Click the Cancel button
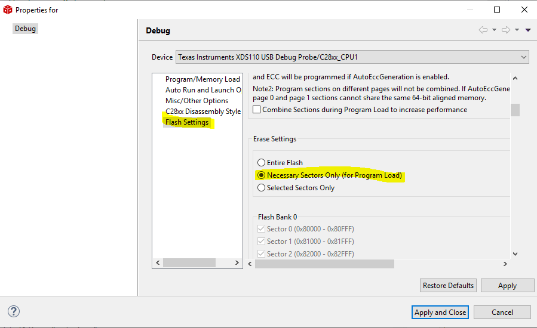Viewport: 537px width, 328px height. point(502,312)
